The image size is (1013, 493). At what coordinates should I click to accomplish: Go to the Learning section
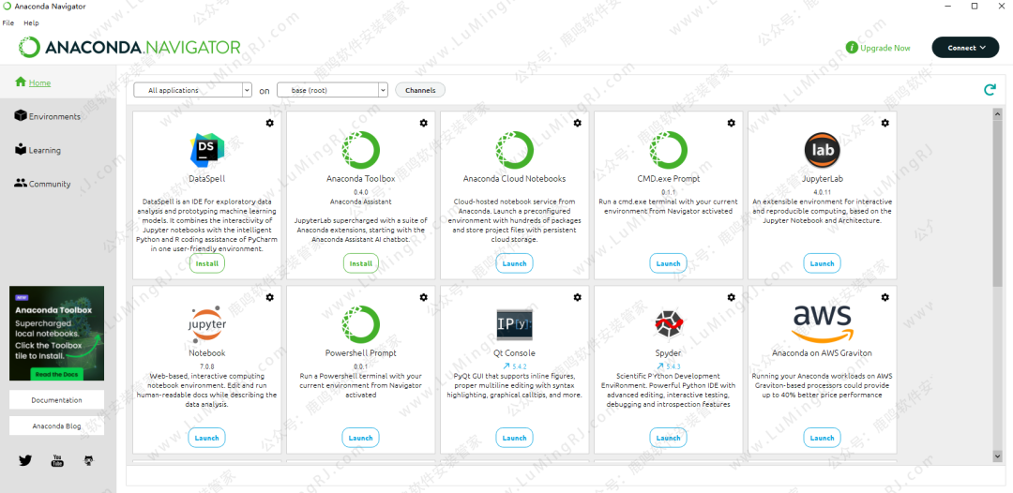pos(44,150)
